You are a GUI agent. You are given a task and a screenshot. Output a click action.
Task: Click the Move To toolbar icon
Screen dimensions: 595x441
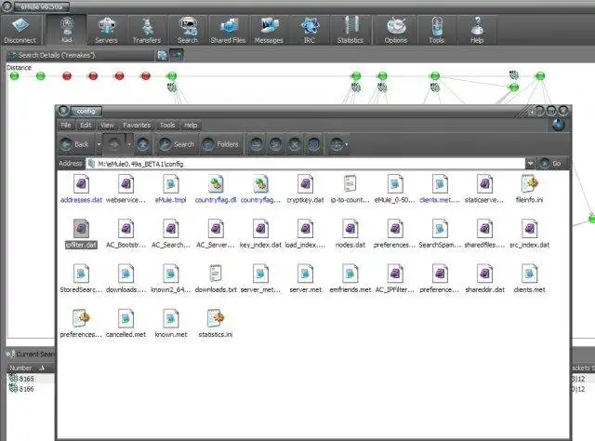[257, 144]
